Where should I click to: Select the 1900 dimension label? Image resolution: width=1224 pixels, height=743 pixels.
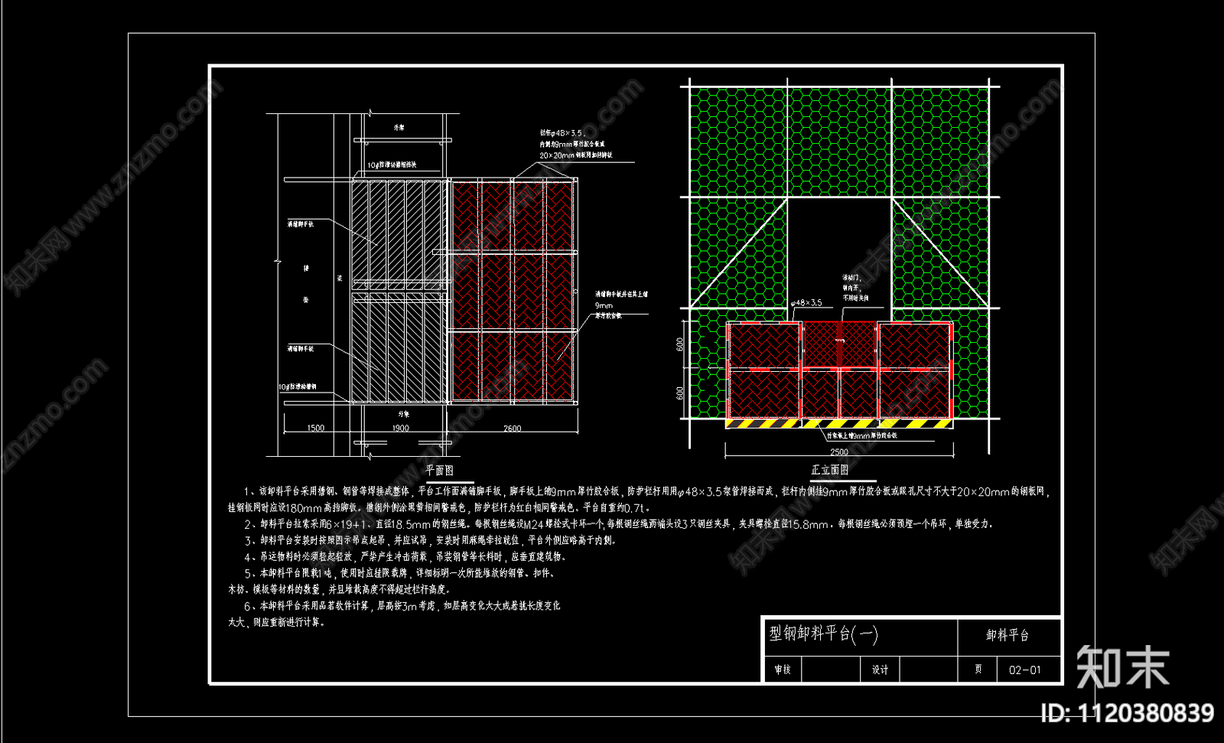click(400, 428)
